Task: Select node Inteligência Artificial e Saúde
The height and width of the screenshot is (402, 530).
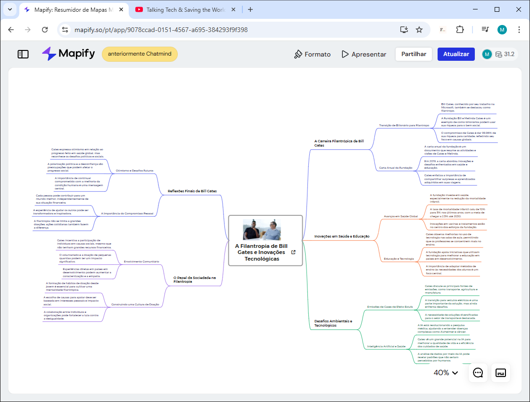Action: [386, 346]
